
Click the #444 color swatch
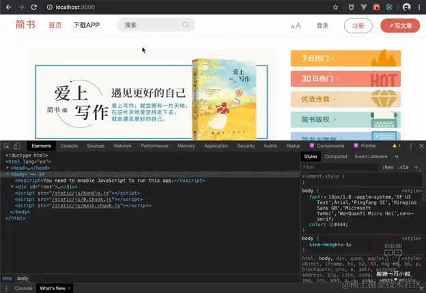[331, 225]
